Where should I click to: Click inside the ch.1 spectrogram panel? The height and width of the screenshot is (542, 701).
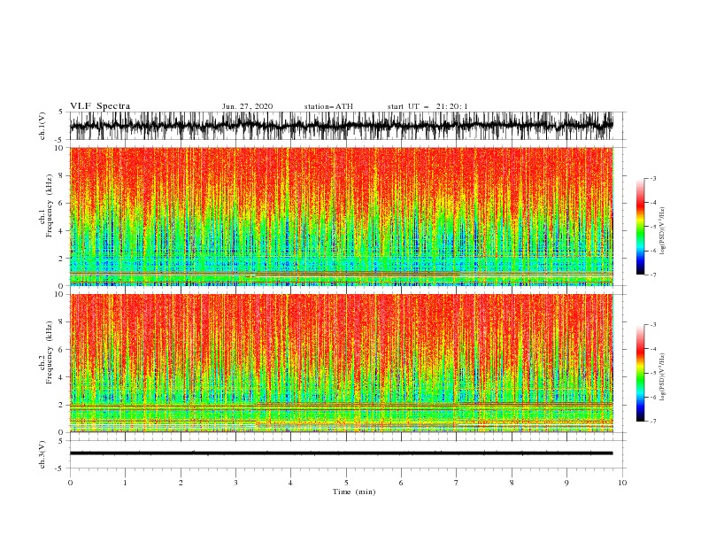[342, 216]
